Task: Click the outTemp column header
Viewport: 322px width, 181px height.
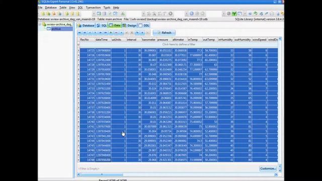Action: pos(210,40)
